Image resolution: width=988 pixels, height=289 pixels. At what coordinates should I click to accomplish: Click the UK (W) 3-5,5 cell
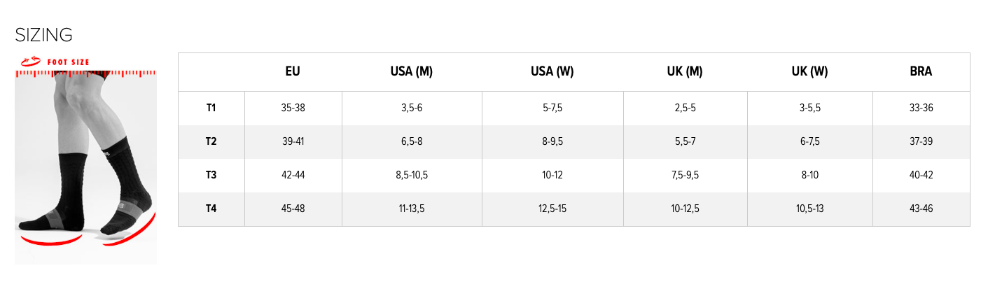click(809, 108)
